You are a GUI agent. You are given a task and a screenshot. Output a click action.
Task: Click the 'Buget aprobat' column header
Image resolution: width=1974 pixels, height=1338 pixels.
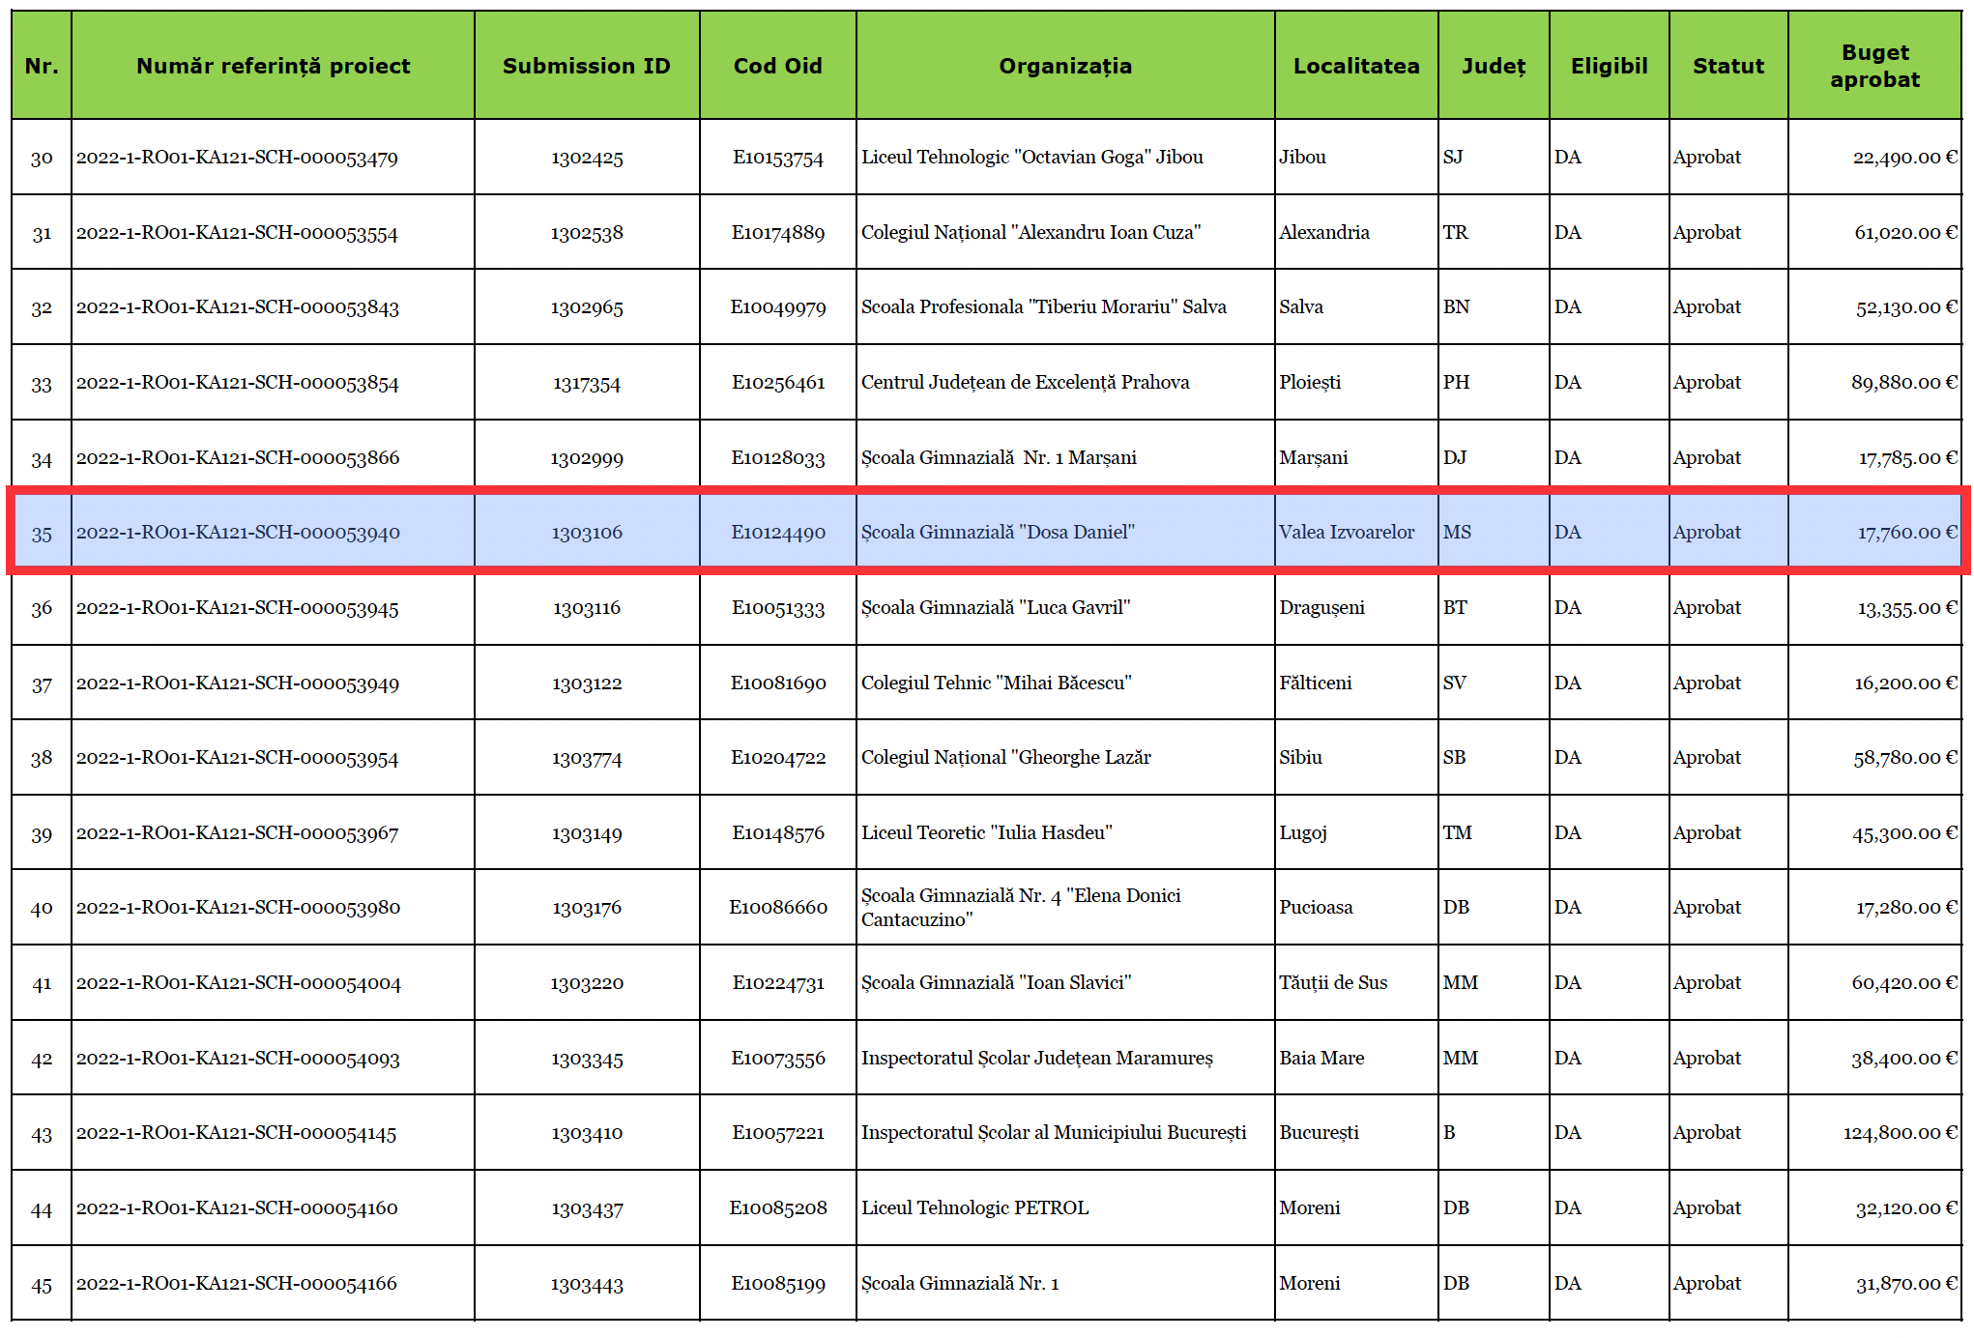[x=1873, y=66]
